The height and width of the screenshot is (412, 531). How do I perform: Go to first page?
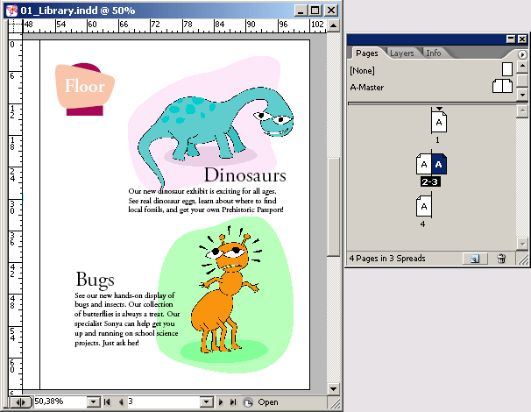(107, 402)
